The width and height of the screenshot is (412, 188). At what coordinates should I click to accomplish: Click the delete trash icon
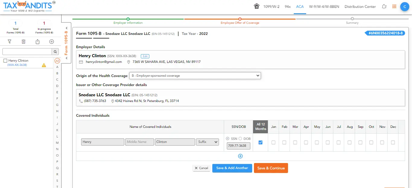point(24,42)
